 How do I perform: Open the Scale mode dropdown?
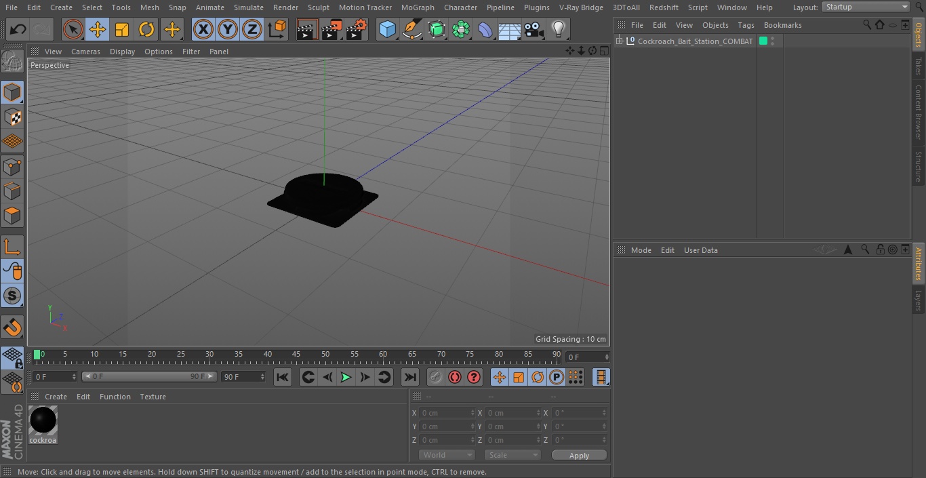click(512, 455)
